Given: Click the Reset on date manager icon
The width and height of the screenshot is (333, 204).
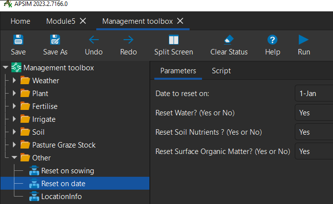Looking at the screenshot, I should (34, 184).
